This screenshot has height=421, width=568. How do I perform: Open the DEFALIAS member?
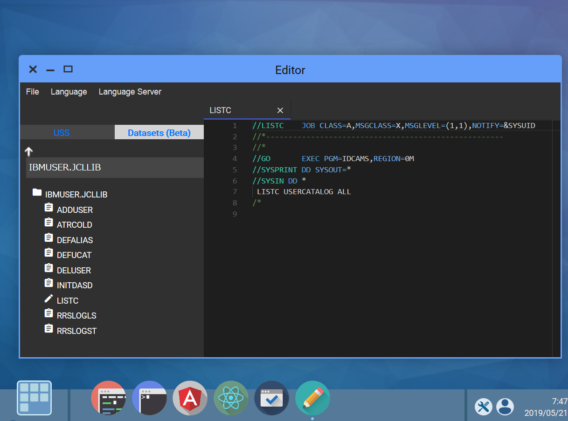click(x=75, y=240)
